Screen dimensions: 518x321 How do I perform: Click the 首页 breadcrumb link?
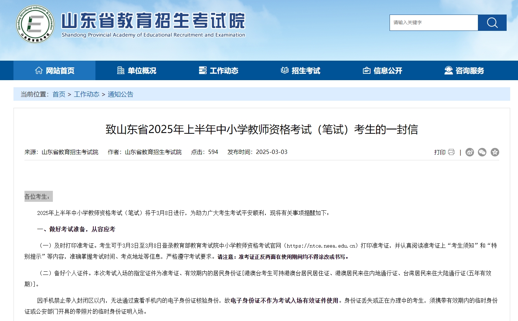(59, 94)
